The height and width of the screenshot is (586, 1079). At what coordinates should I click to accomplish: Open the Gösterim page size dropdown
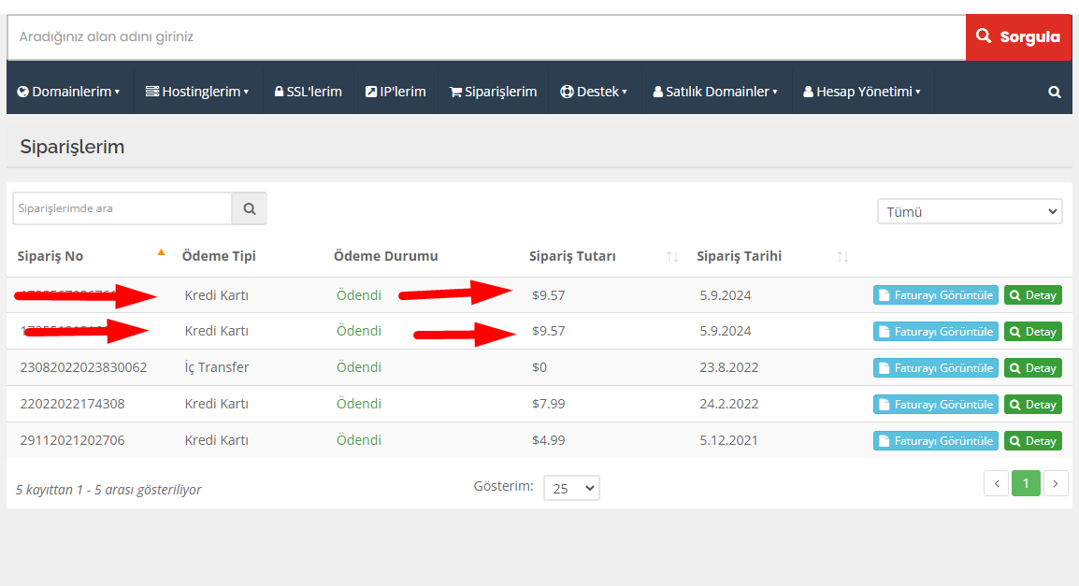tap(571, 488)
